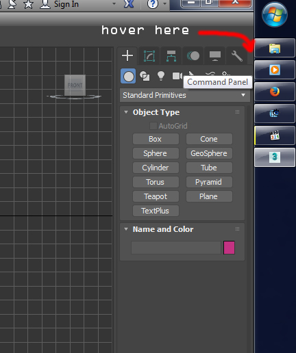
Task: Open Firefox from the taskbar
Action: pos(275,92)
